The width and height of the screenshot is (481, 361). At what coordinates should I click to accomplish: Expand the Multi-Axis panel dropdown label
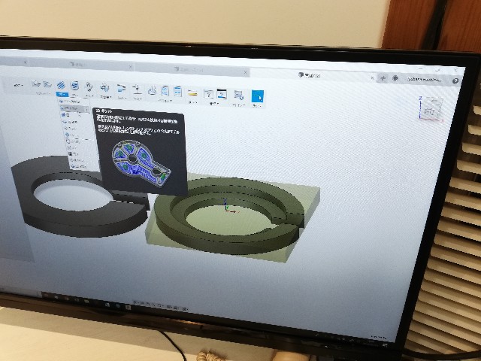pyautogui.click(x=105, y=97)
